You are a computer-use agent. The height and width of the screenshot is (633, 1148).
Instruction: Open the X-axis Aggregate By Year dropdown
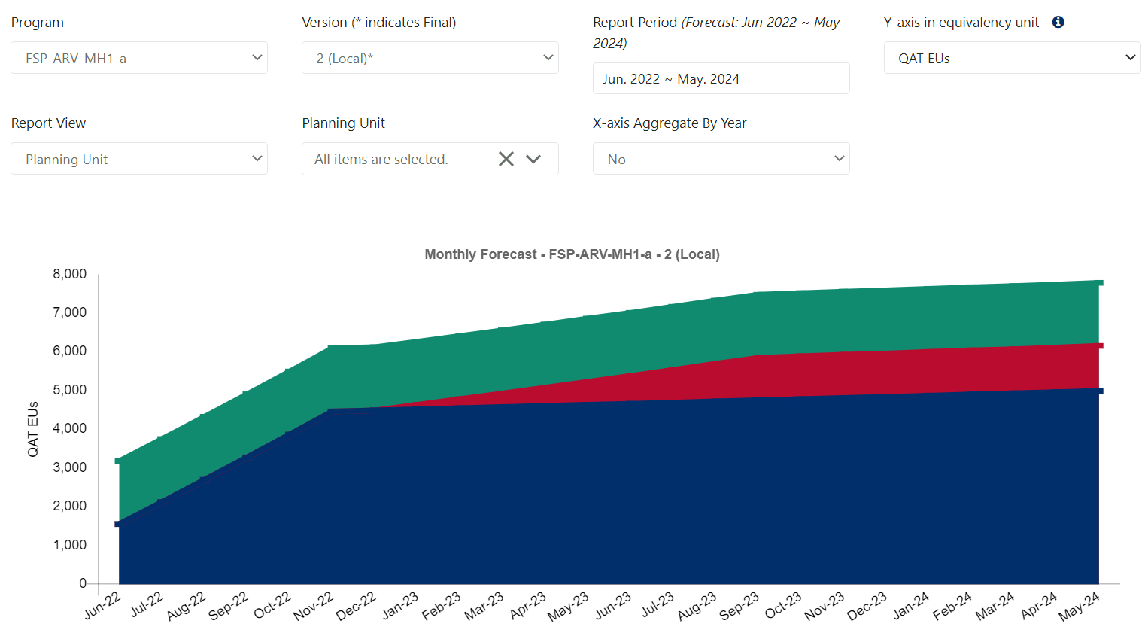(x=721, y=159)
